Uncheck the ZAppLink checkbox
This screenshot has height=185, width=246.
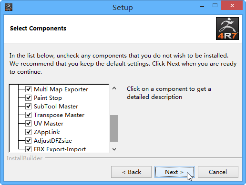[x=28, y=132]
